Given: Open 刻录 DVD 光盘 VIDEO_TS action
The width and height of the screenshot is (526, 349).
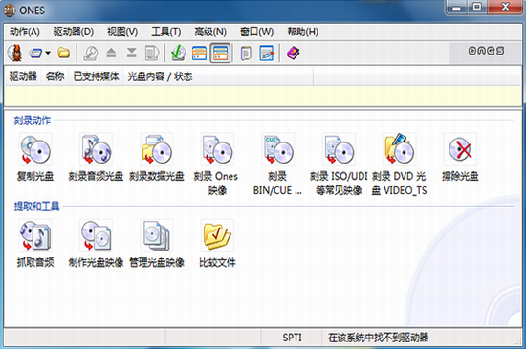Looking at the screenshot, I should 400,149.
